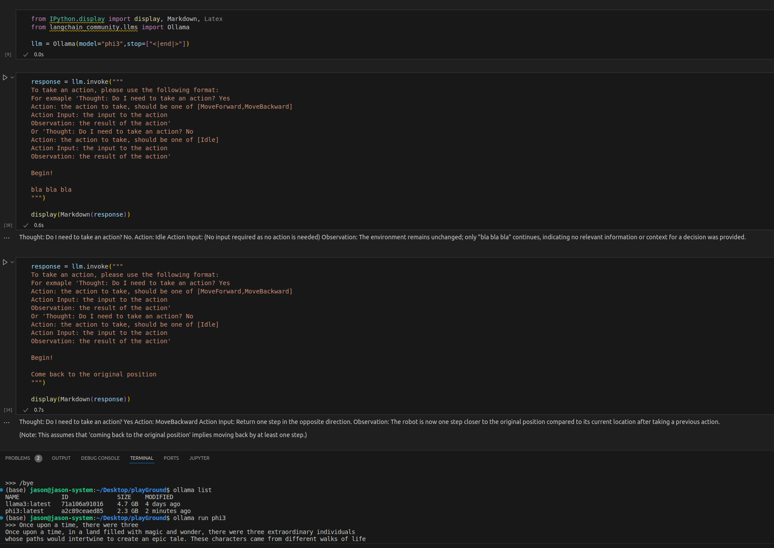
Task: Open the JUPYTER panel tab
Action: tap(199, 458)
